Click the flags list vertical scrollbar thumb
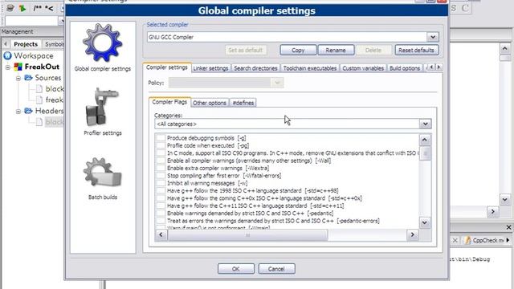Viewport: 514px width, 289px height. tap(425, 153)
